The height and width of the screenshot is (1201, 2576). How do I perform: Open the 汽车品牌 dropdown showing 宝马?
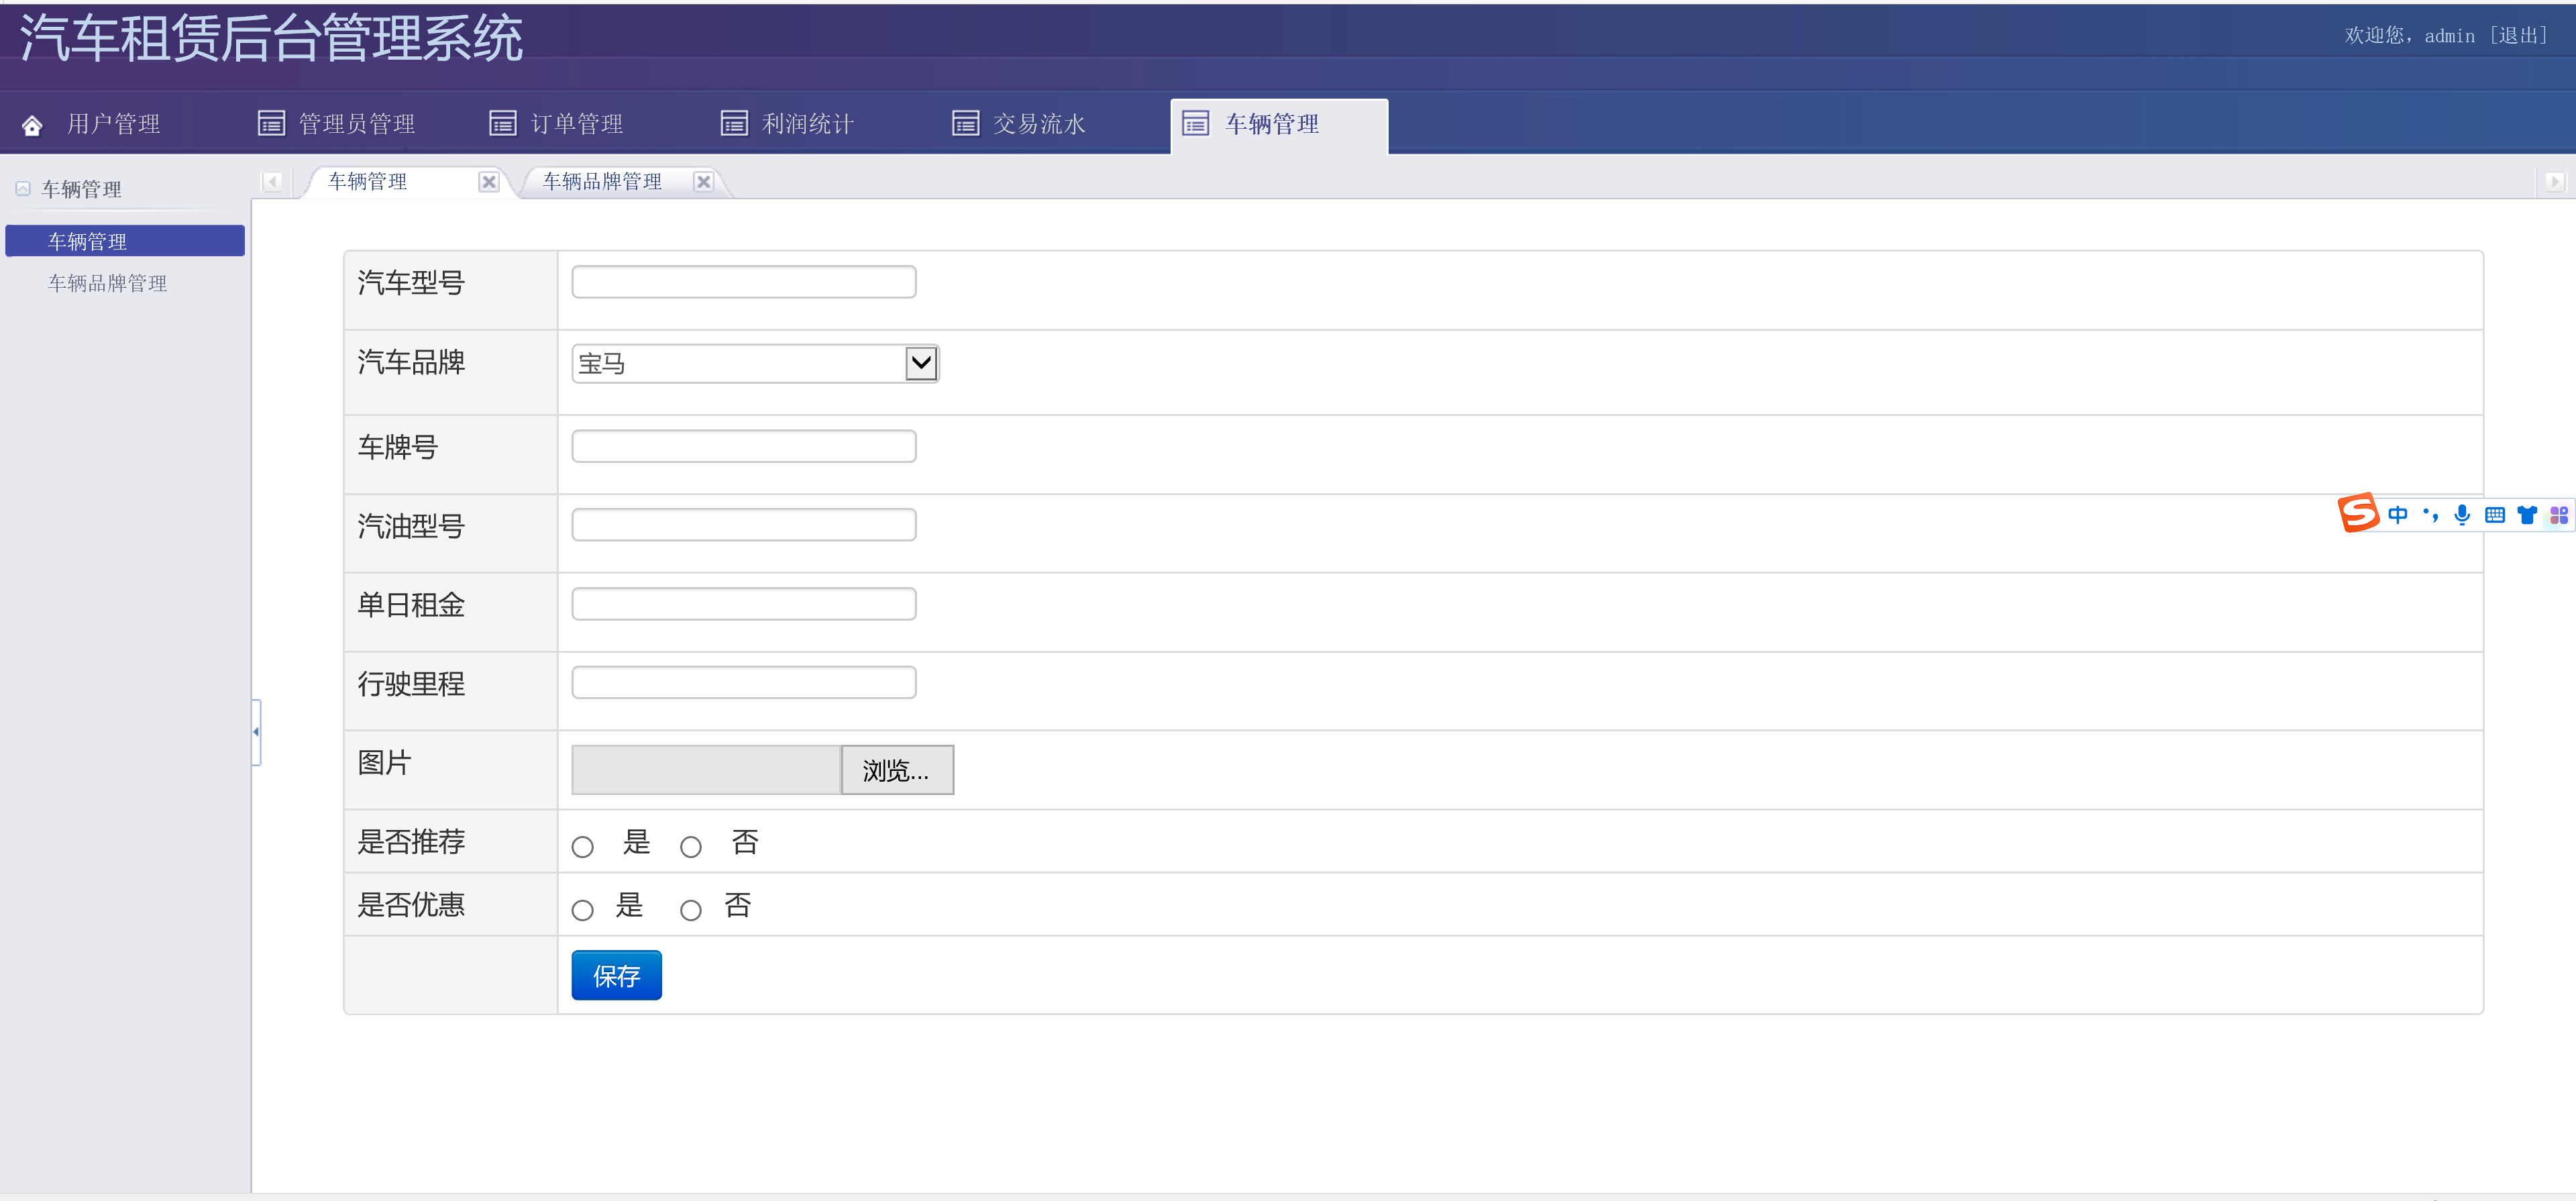[755, 363]
